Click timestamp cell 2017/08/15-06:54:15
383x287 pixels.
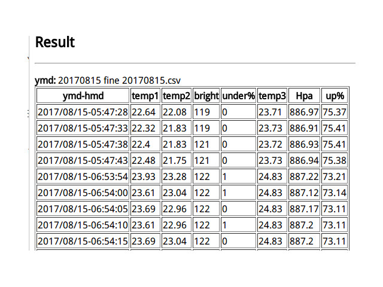[83, 241]
